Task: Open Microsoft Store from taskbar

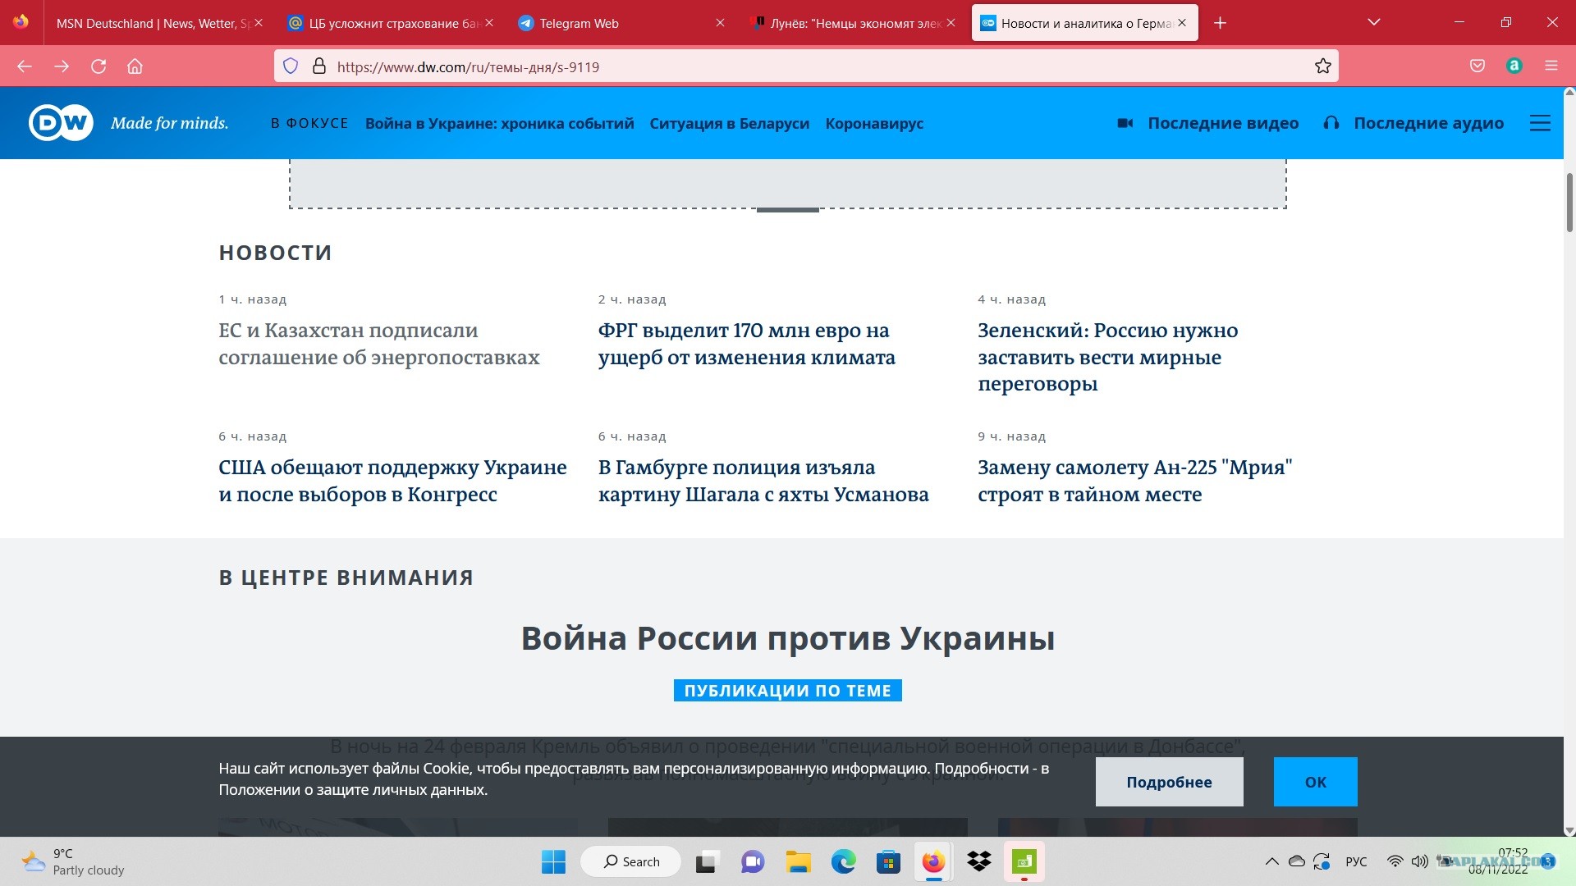Action: pyautogui.click(x=888, y=861)
